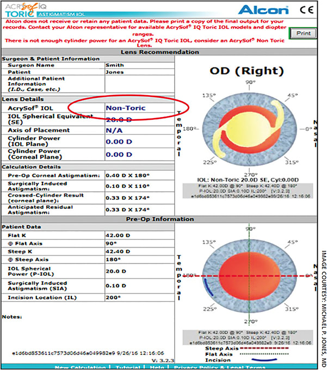
Task: Click the 'Lens Details' heading
Action: 23,100
